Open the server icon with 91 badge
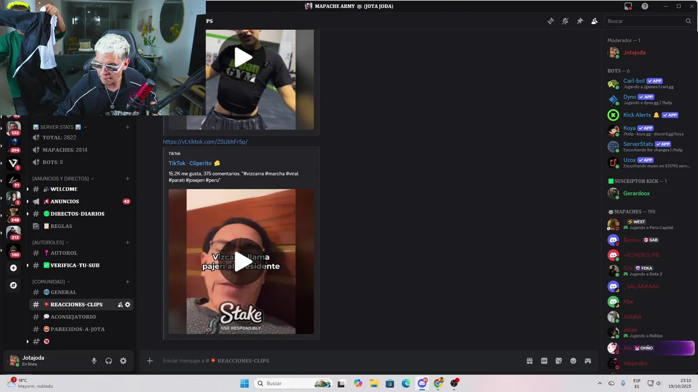 [14, 180]
